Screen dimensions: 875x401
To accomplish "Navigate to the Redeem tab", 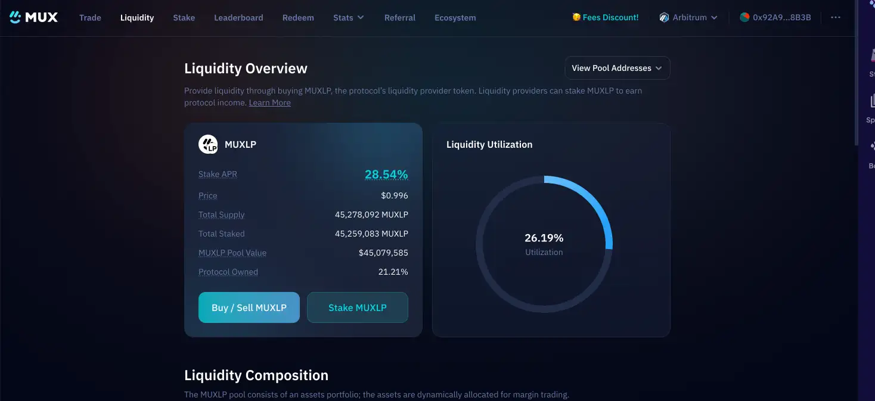I will pos(298,17).
